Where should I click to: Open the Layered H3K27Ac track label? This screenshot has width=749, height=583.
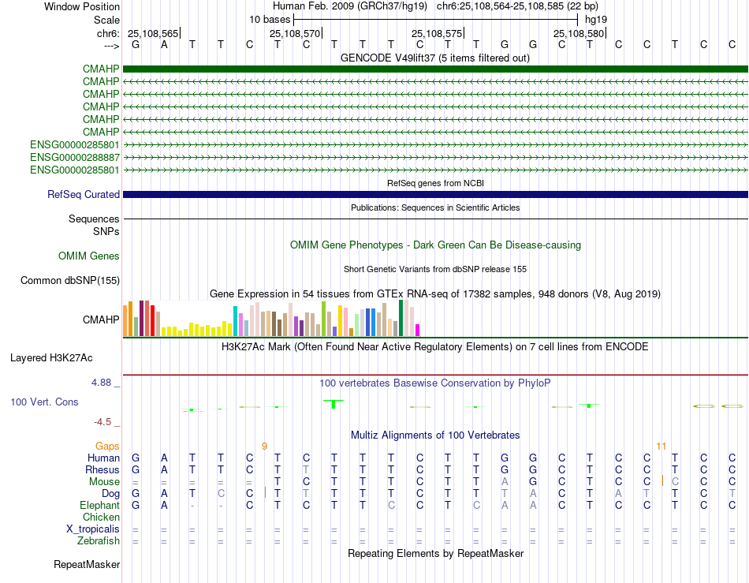51,358
